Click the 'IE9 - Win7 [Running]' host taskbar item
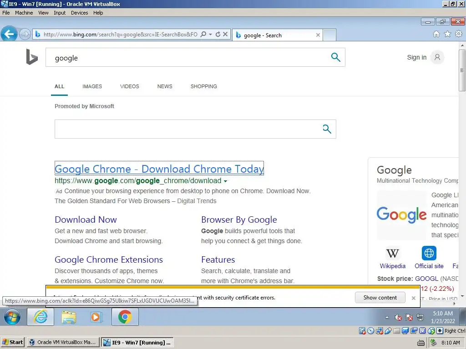 137,342
